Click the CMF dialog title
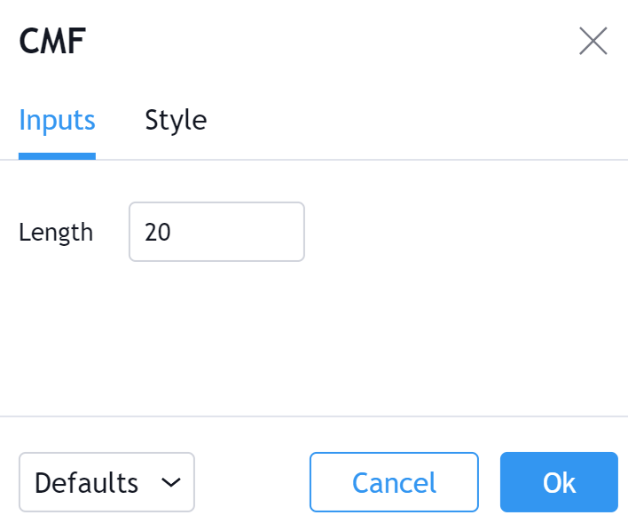This screenshot has height=531, width=628. 52,42
